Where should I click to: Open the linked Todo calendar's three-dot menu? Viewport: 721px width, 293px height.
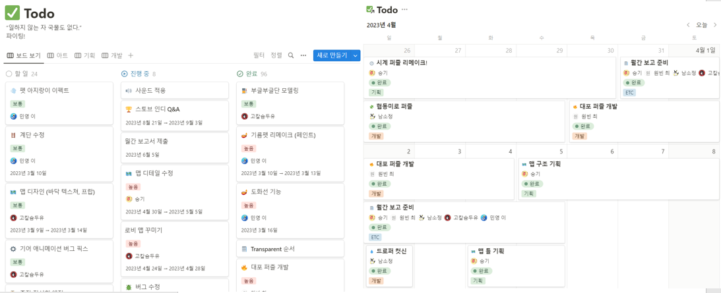[x=404, y=10]
